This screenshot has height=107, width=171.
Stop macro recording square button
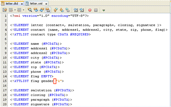[x=96, y=10]
